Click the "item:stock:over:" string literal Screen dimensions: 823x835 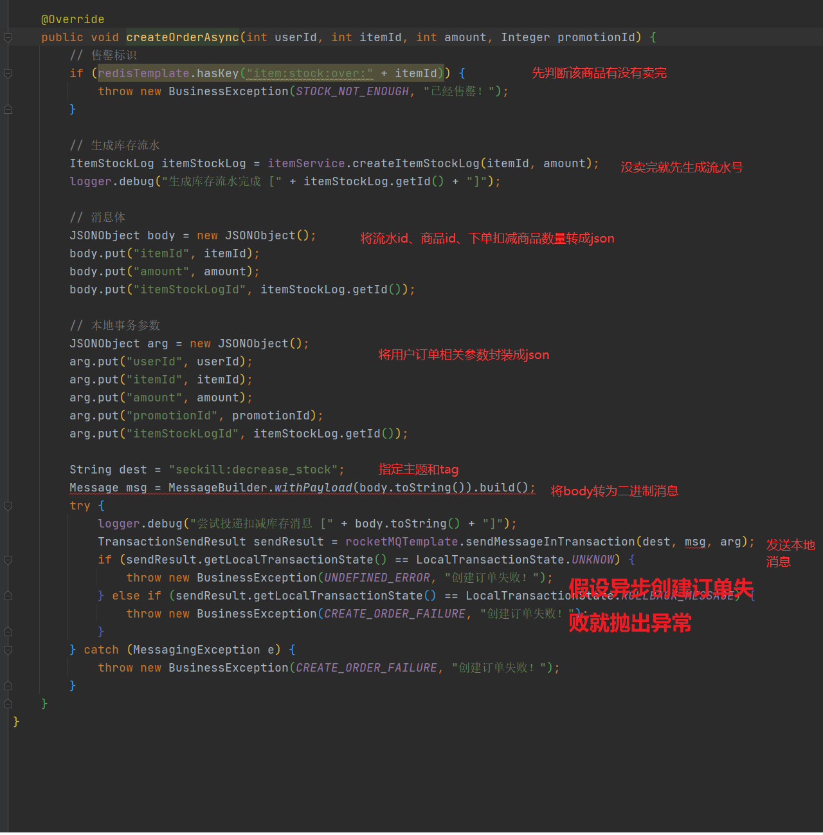(x=310, y=73)
